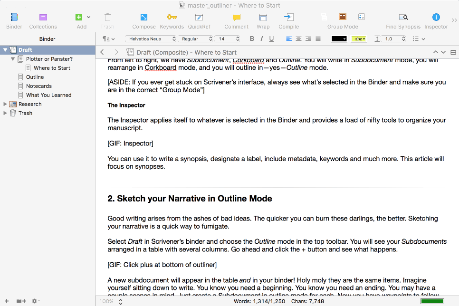This screenshot has width=459, height=306.
Task: Select What You Learned document
Action: [x=48, y=95]
